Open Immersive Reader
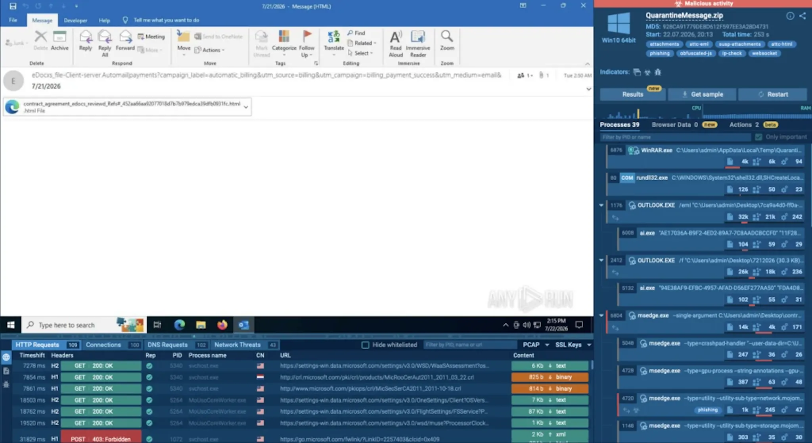This screenshot has width=812, height=443. coord(418,43)
